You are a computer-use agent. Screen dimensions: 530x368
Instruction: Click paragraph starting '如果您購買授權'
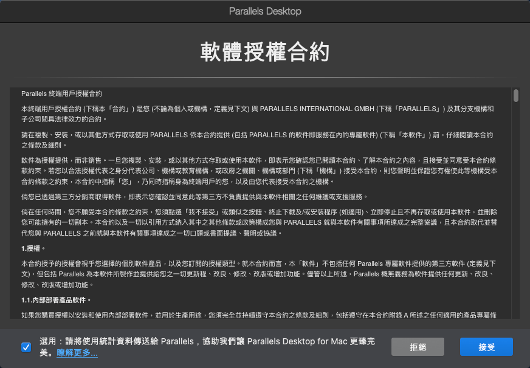pos(259,315)
